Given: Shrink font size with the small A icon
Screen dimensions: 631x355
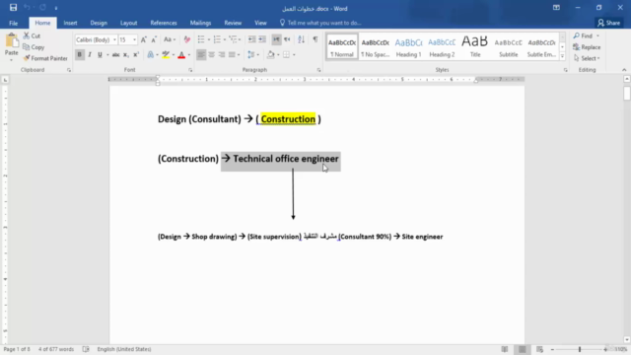Looking at the screenshot, I should [154, 39].
